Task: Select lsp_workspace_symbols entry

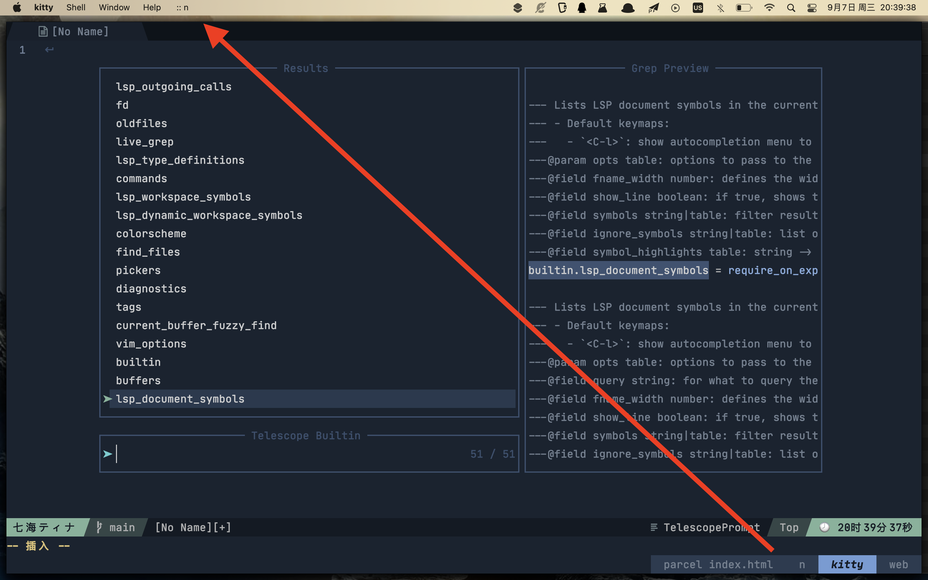Action: (183, 197)
